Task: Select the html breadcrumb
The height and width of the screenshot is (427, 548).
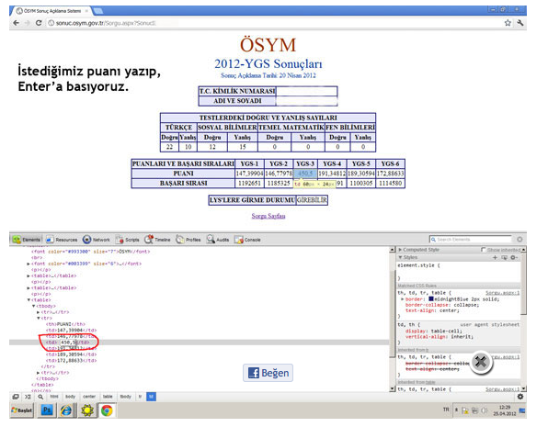Action: pos(54,397)
